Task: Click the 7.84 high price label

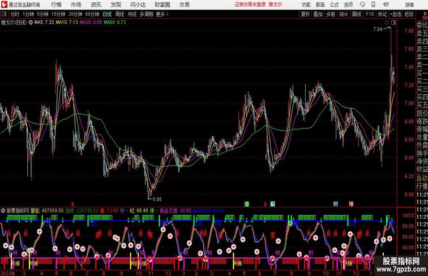Action: (378, 29)
